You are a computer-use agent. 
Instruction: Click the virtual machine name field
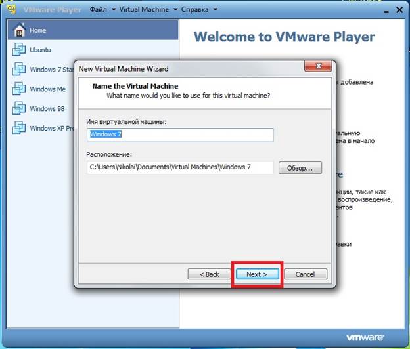point(180,134)
